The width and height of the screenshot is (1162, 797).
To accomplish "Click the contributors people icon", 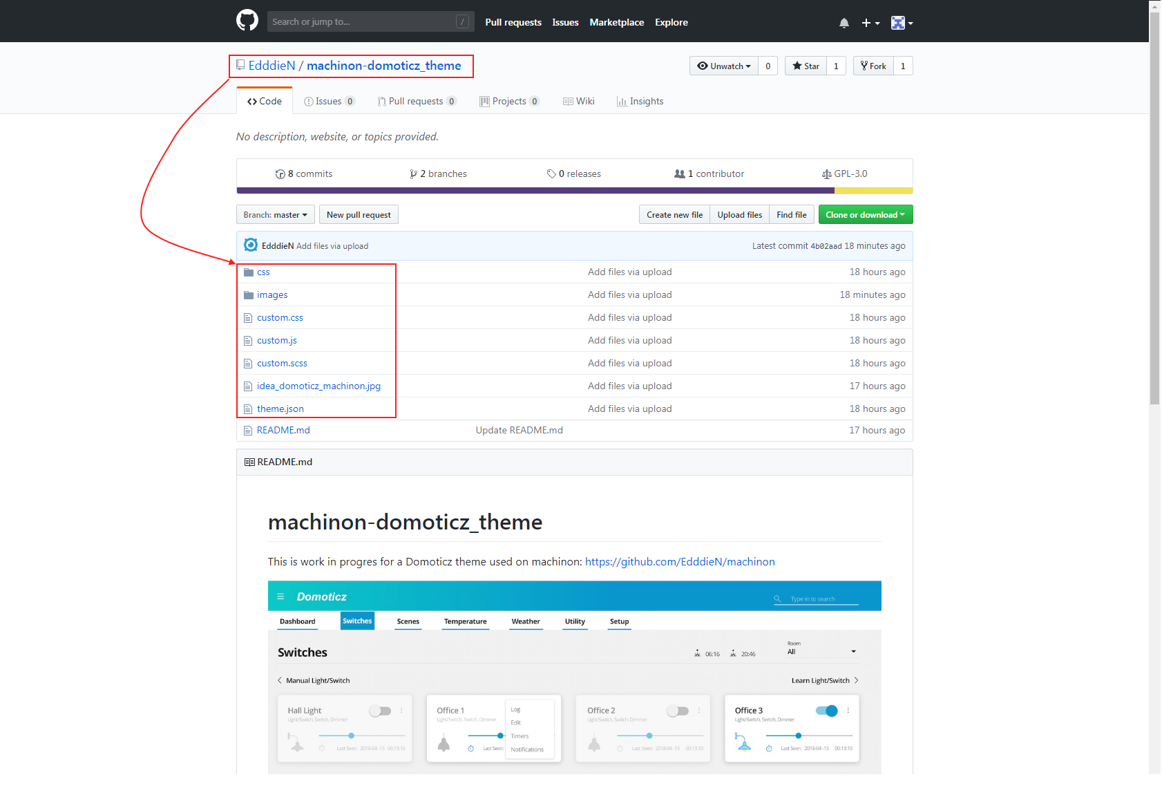I will [x=680, y=174].
